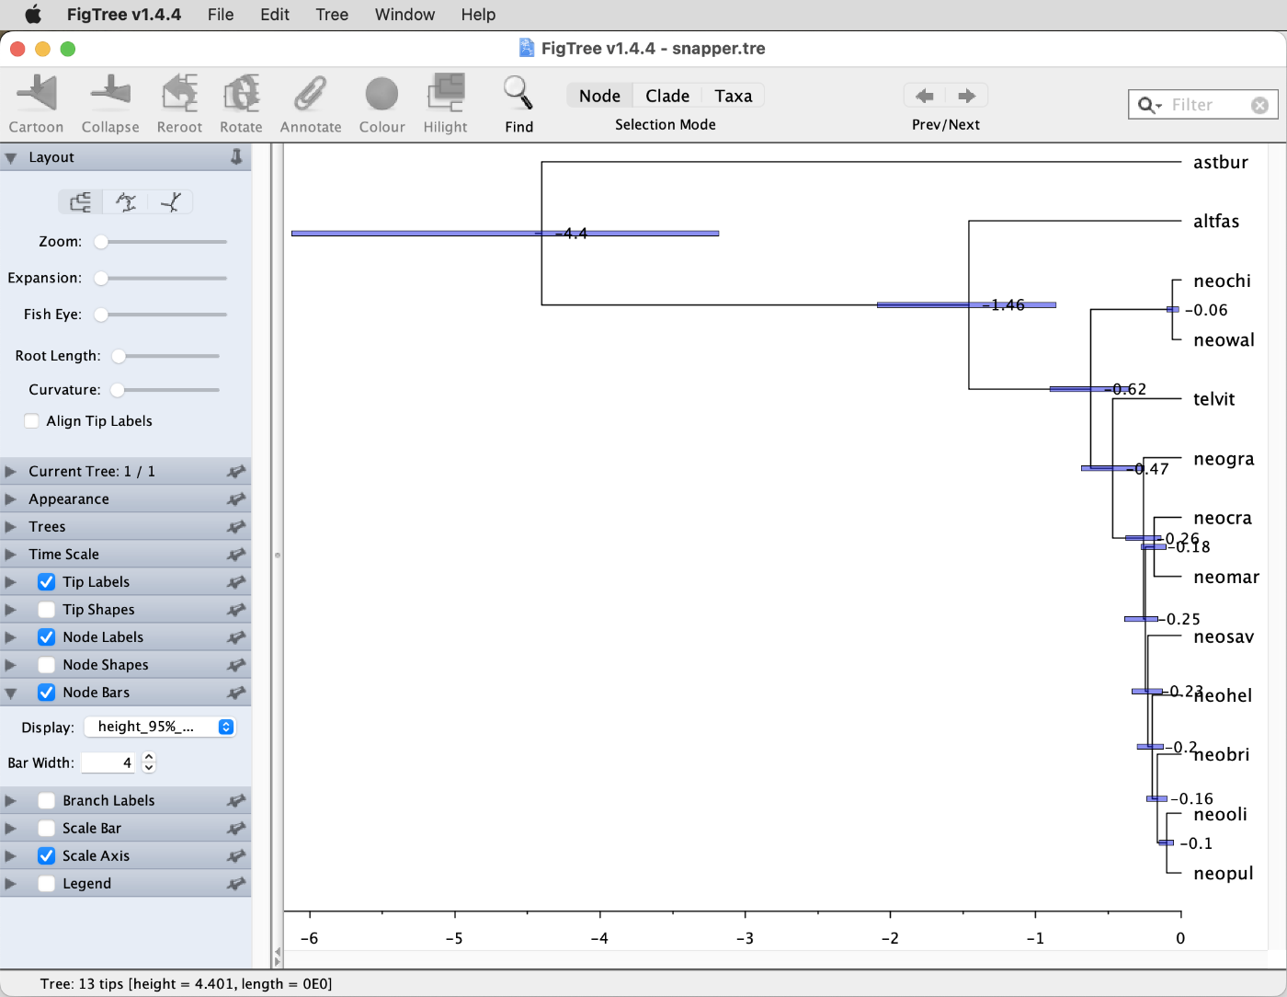Click the Zoom slider

160,242
